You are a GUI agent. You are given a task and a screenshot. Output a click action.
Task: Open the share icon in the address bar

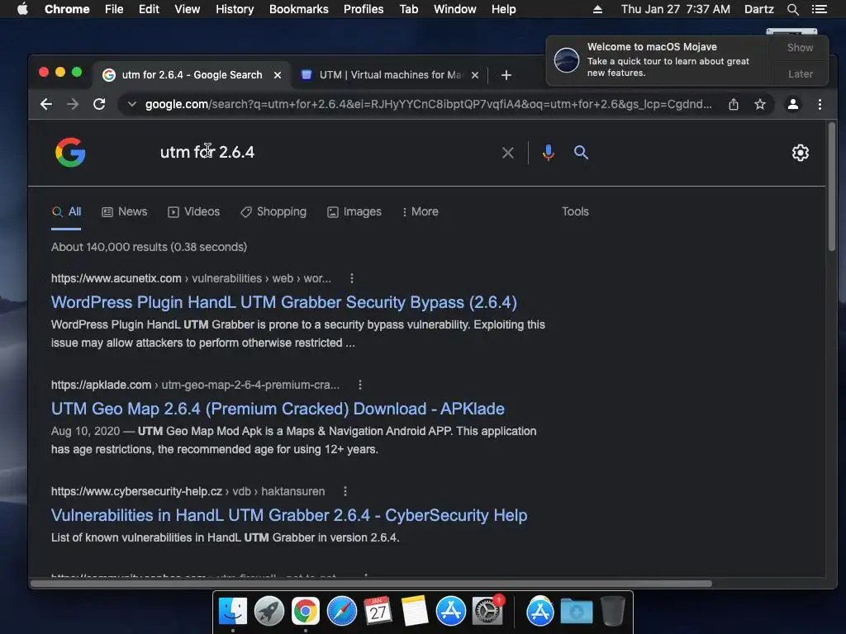pos(734,104)
